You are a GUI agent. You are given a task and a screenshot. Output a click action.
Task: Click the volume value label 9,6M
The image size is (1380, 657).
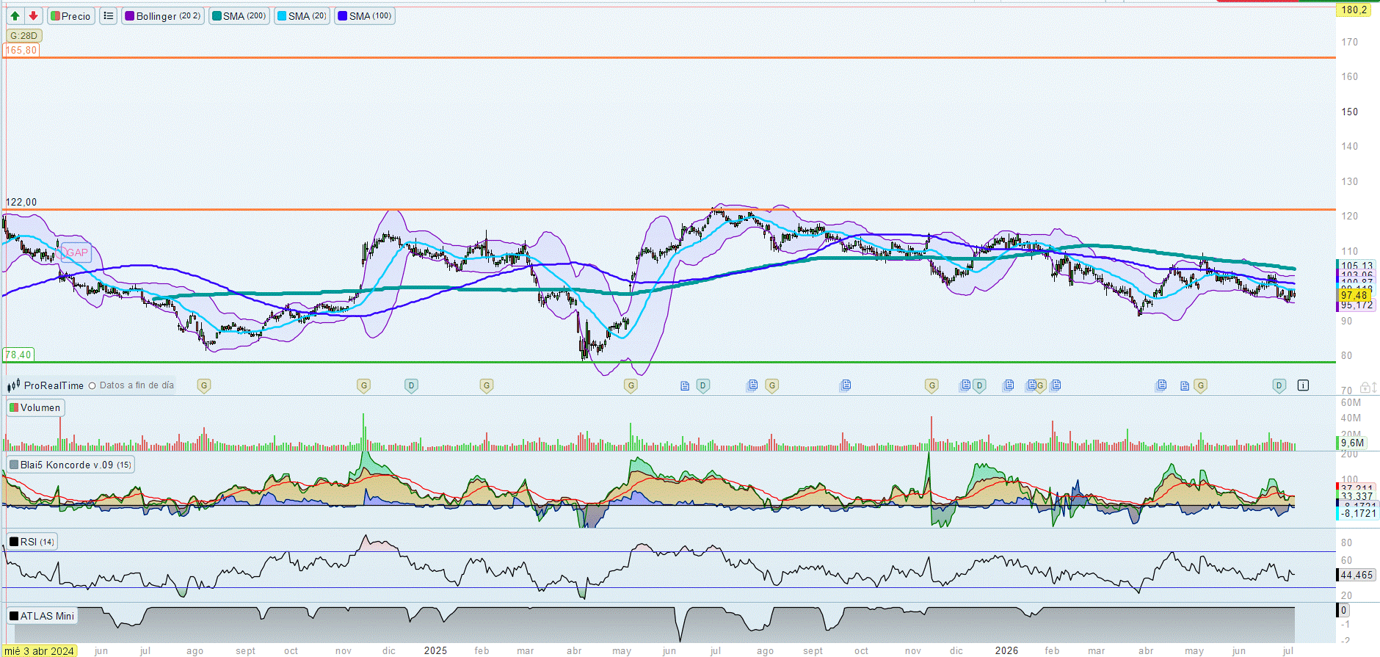(1352, 443)
